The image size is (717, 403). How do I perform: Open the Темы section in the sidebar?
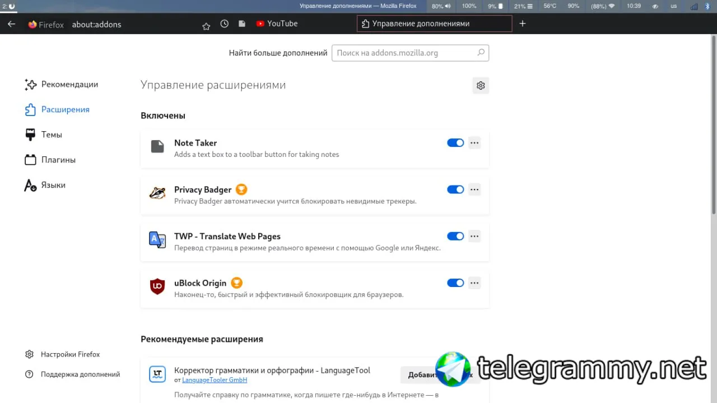(44, 135)
